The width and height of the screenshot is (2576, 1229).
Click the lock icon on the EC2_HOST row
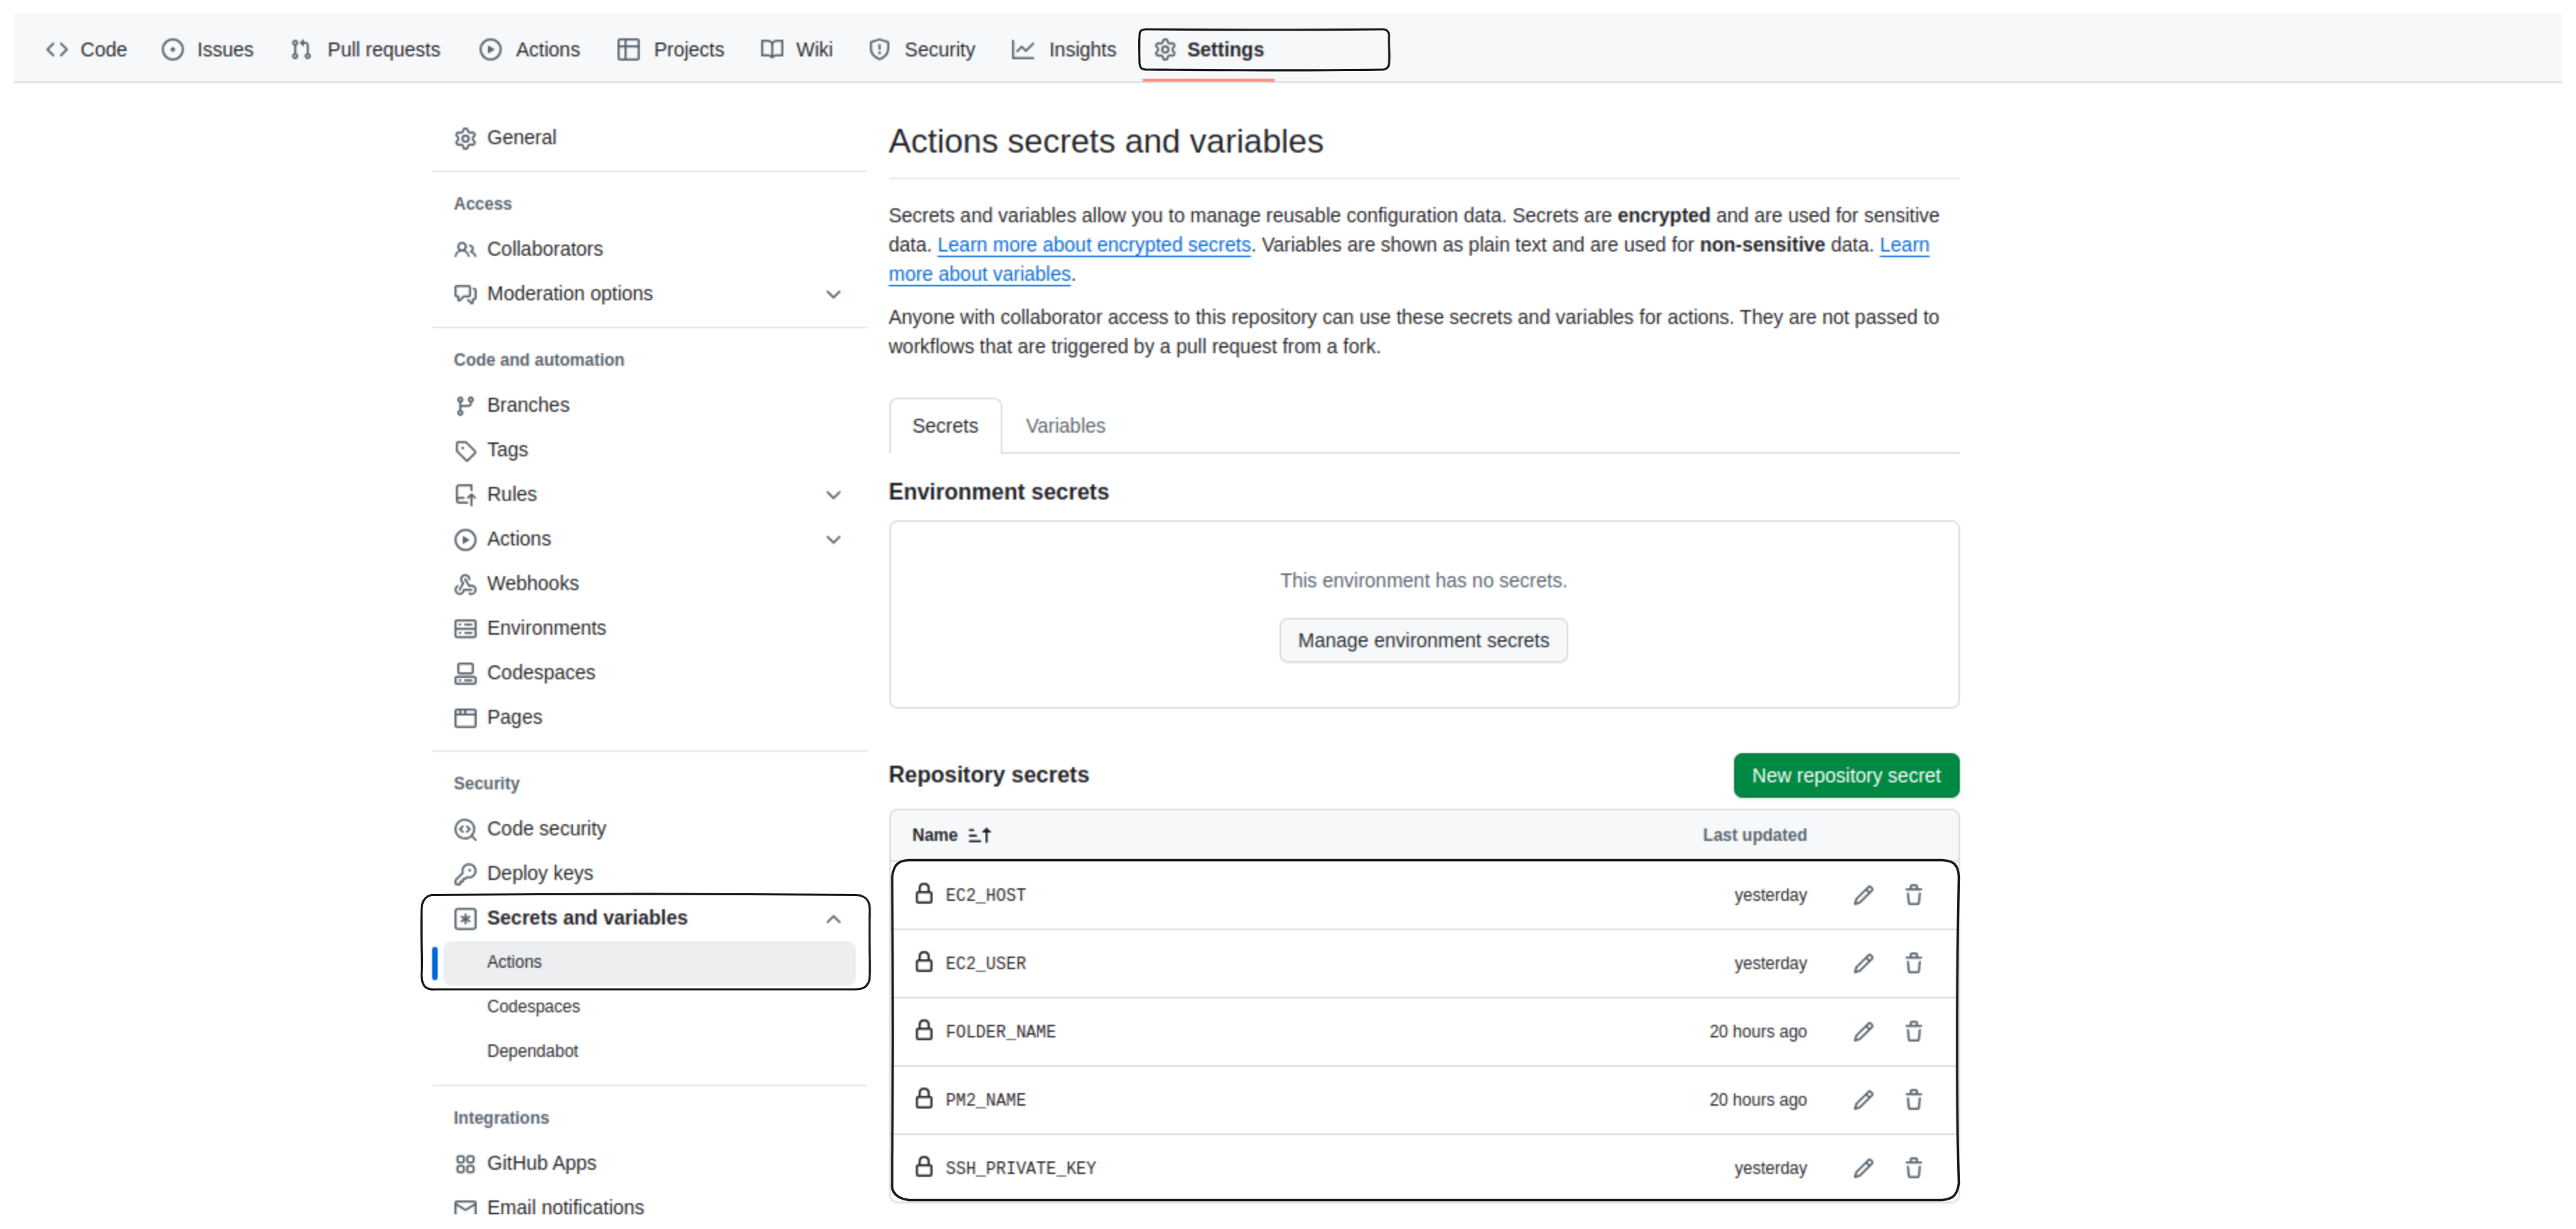(x=924, y=893)
